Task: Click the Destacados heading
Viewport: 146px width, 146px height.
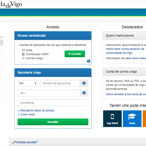Action: click(x=132, y=27)
